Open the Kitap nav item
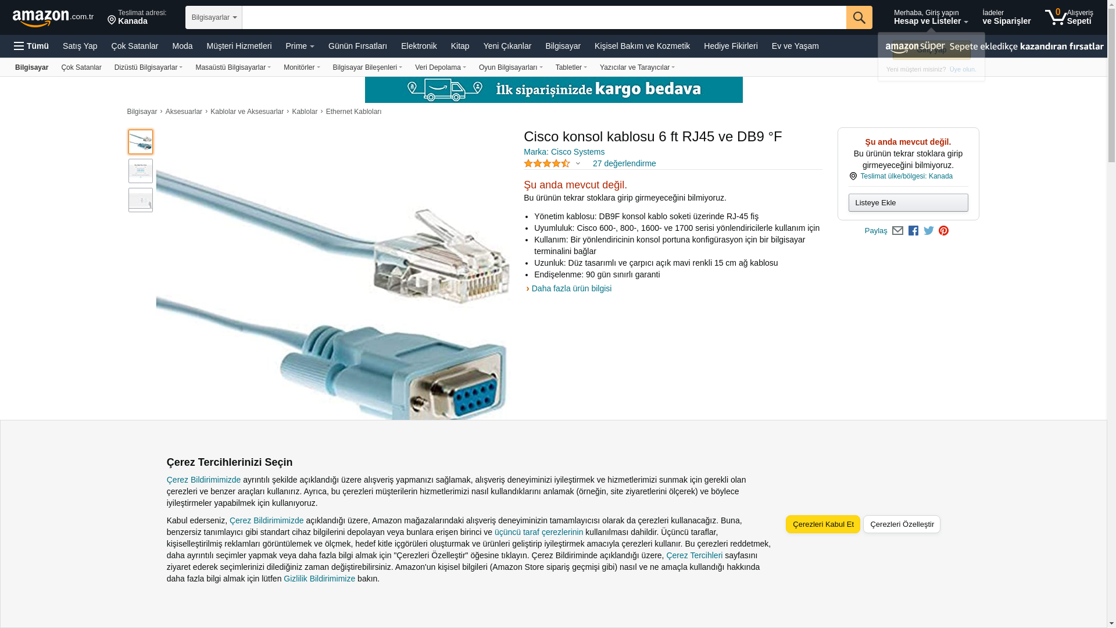 click(x=460, y=46)
